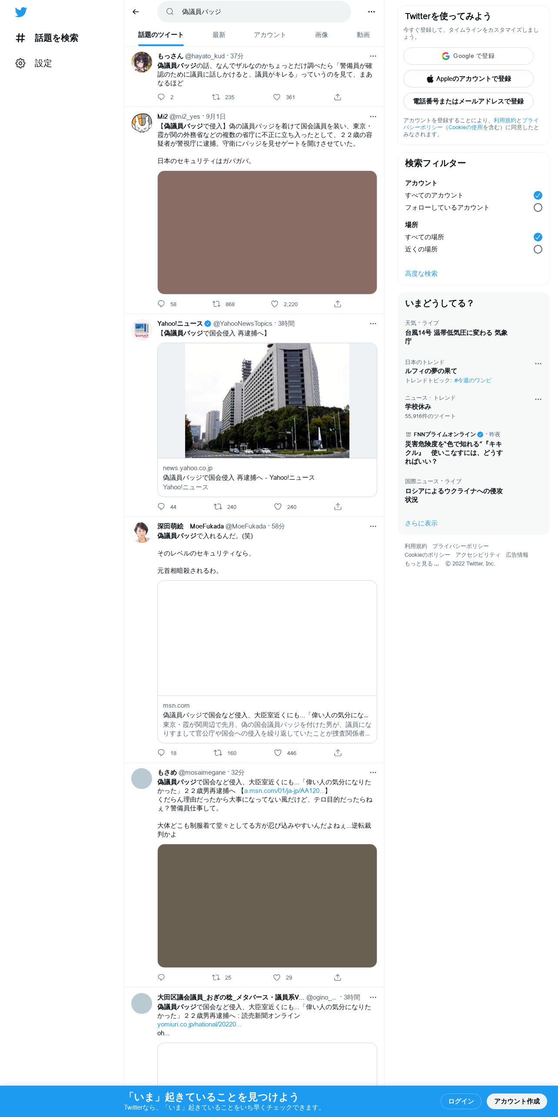This screenshot has width=558, height=1117.
Task: Sign up with Appleのアカウントで登録
Action: click(x=468, y=79)
